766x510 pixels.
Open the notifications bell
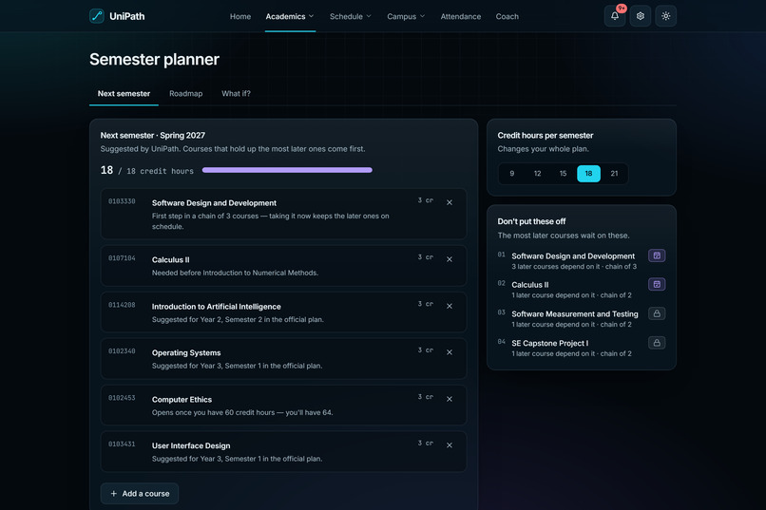coord(615,16)
